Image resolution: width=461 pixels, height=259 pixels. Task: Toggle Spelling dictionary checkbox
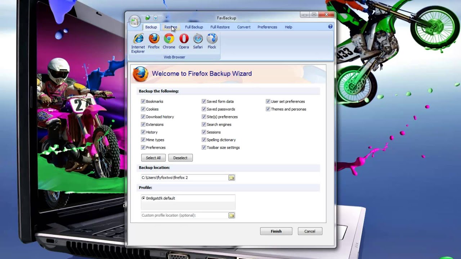pos(204,140)
